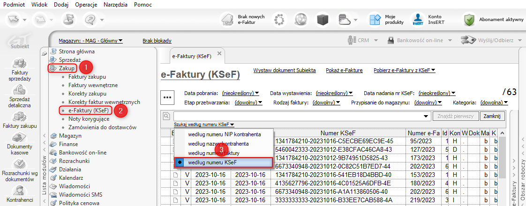Viewport: 526px width, 206px height.
Task: Click Znajdź pierwszy button
Action: pyautogui.click(x=456, y=116)
